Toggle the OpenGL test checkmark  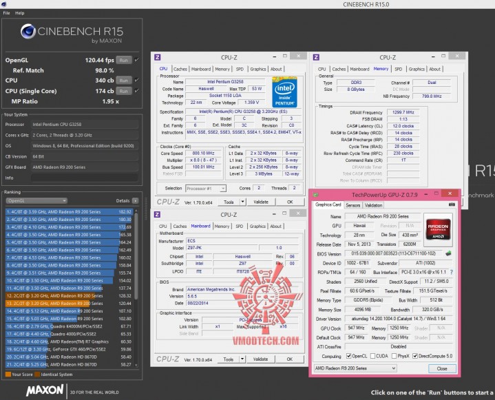point(137,60)
